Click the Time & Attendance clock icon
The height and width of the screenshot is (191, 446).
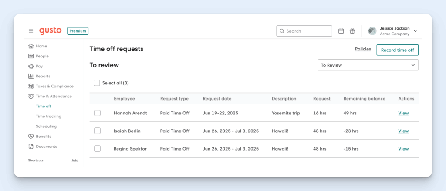(31, 96)
